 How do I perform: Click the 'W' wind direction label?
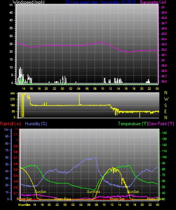pos(166,99)
